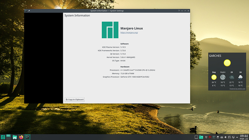The image size is (249, 140).
Task: Click the Qt Version value 5.15.0
Action: point(123,54)
